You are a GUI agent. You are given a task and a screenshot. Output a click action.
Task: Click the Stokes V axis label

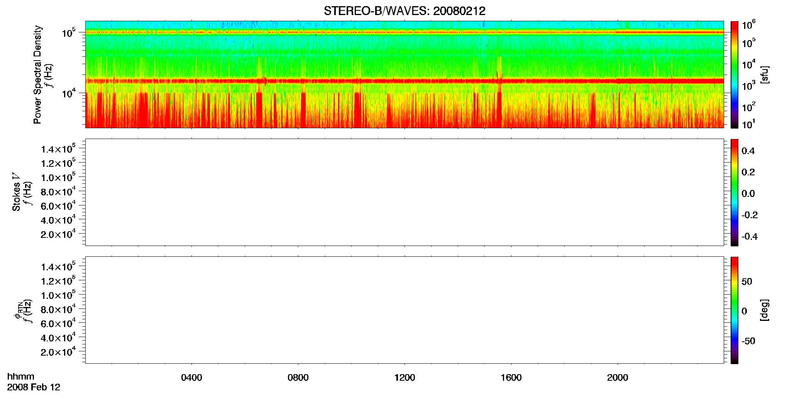click(x=16, y=192)
